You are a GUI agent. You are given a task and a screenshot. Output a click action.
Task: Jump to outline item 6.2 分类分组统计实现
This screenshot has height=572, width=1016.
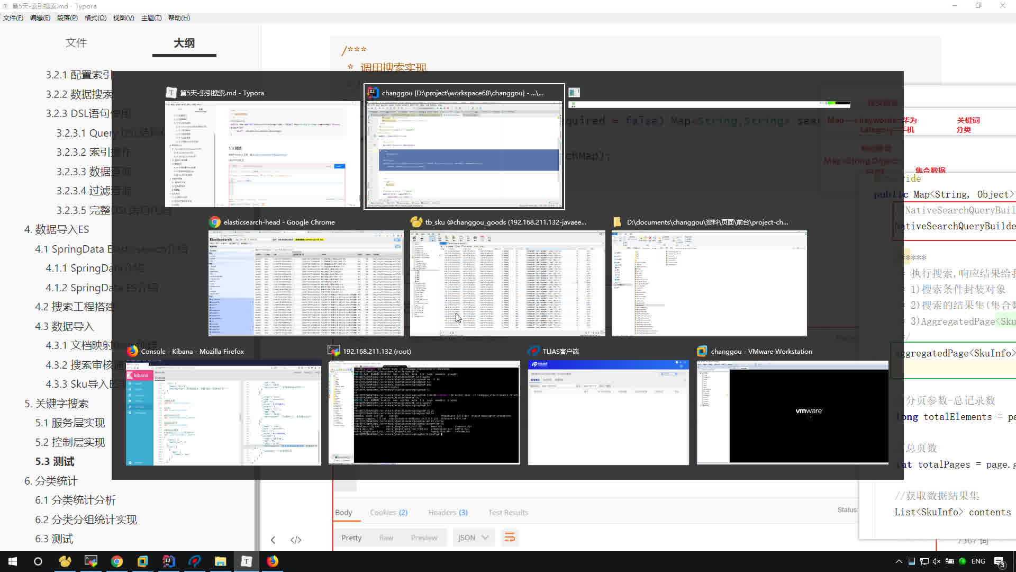[86, 520]
